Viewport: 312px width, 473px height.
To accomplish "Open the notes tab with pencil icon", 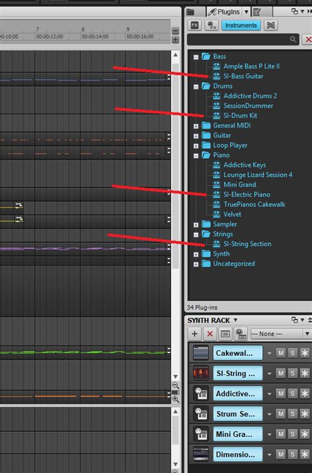I will click(x=257, y=12).
